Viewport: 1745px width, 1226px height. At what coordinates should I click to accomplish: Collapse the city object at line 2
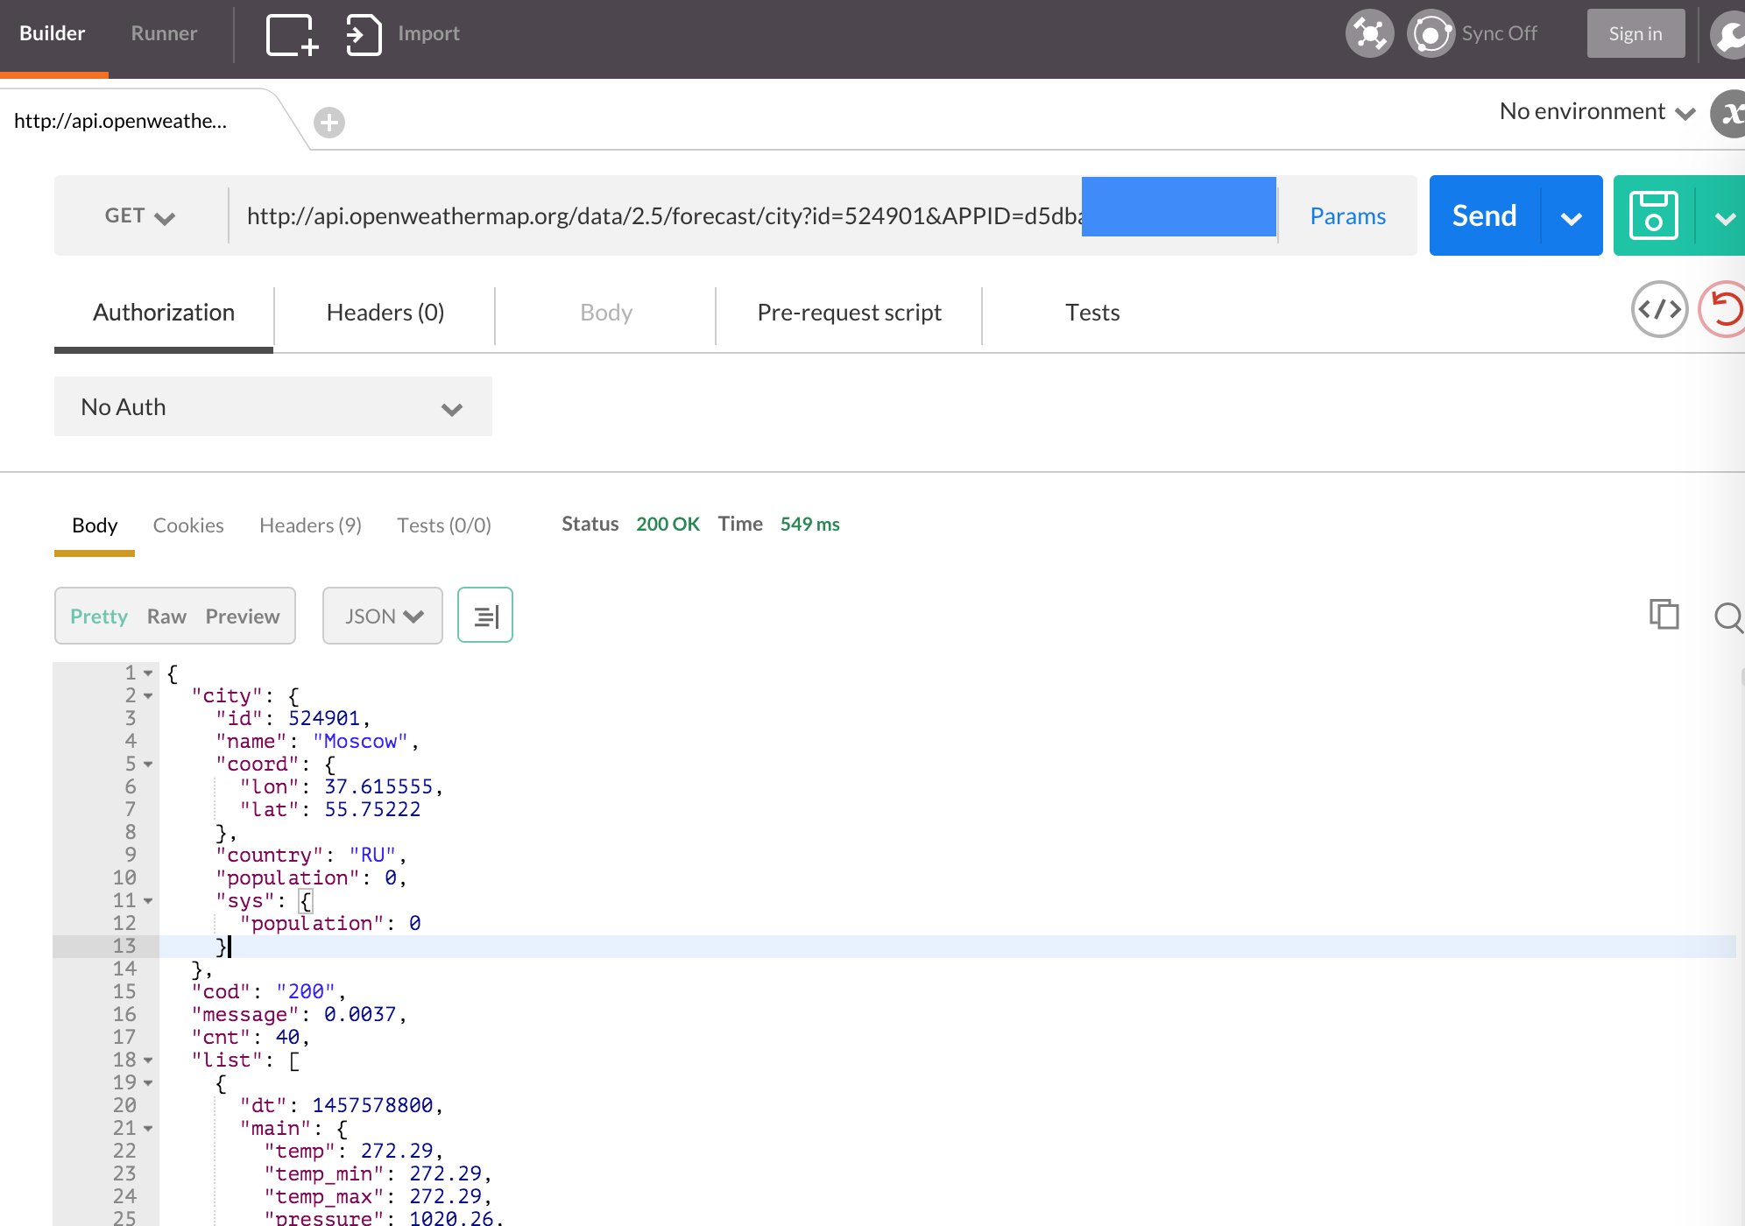click(x=148, y=696)
